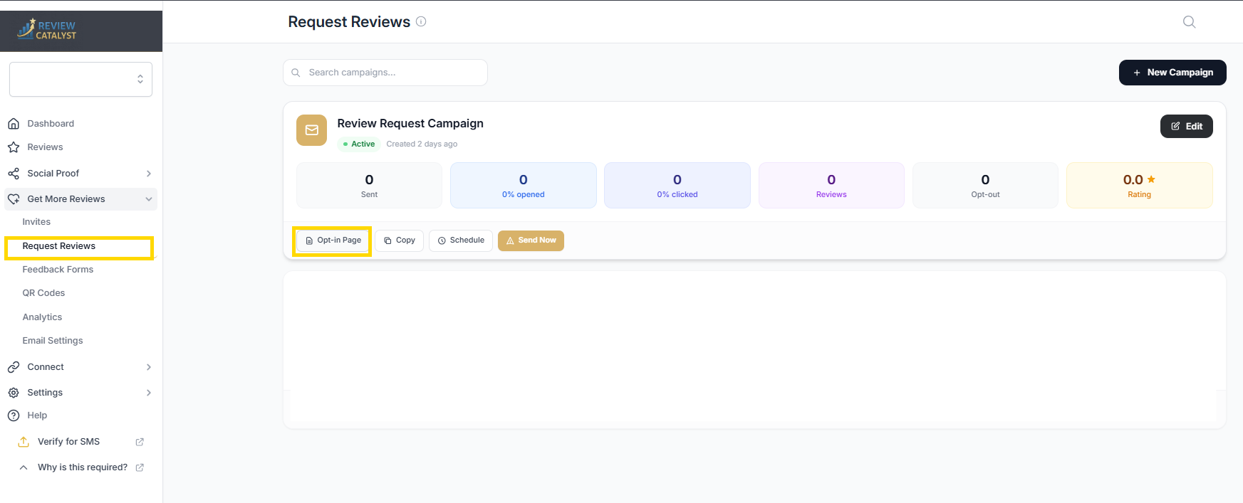Click the external link icon beside Verify for SMS
The image size is (1243, 503).
(x=140, y=442)
